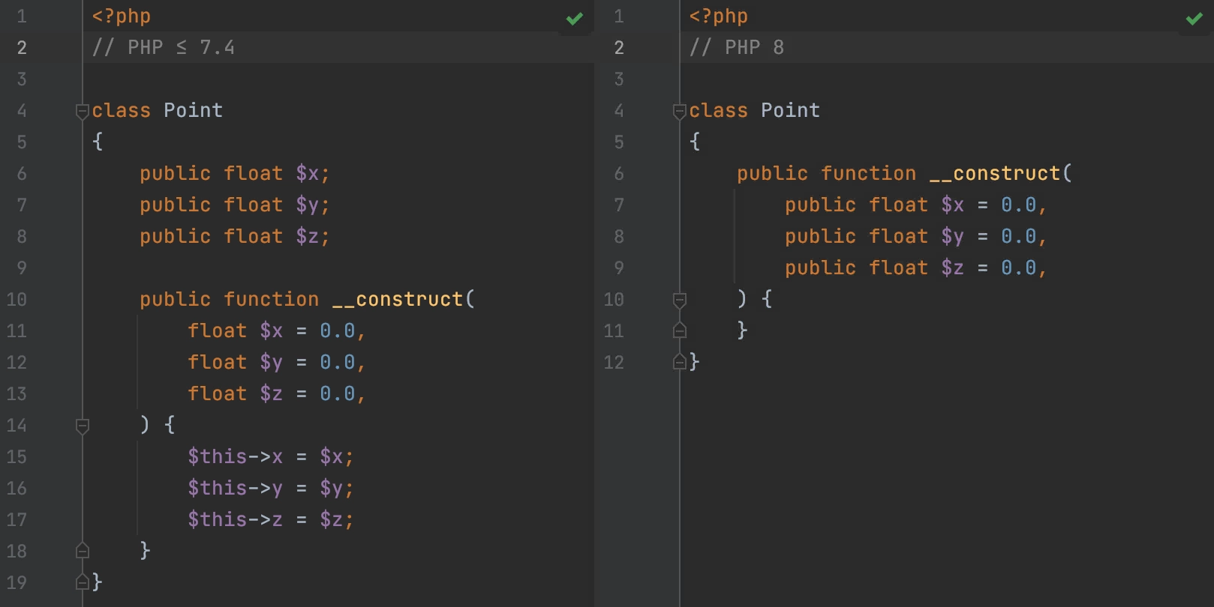
Task: Click ') {' on left editor line 14
Action: [158, 426]
